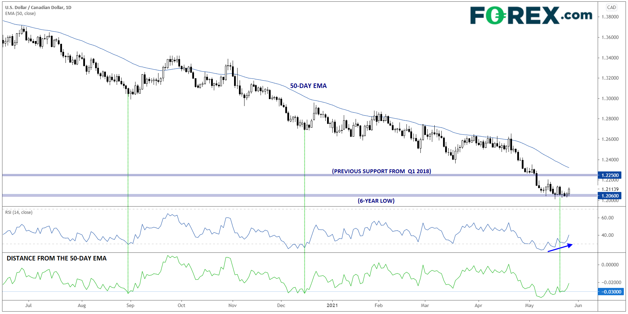
Task: Click the 2021 marker on time axis
Action: [332, 305]
